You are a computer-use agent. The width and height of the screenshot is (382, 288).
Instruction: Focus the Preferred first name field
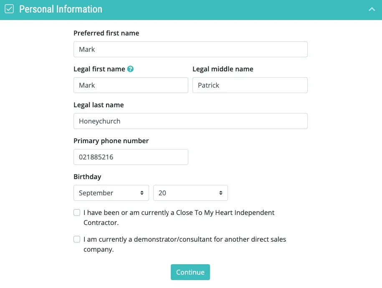[190, 49]
